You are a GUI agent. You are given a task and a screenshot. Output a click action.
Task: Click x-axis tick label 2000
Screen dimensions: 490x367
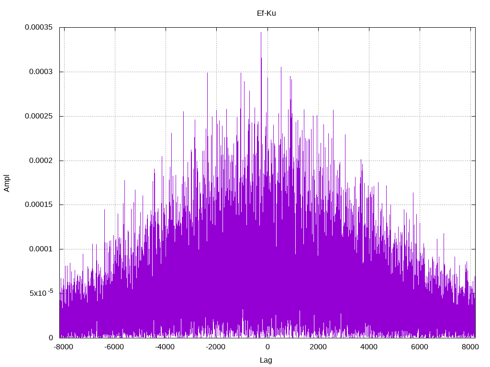318,347
